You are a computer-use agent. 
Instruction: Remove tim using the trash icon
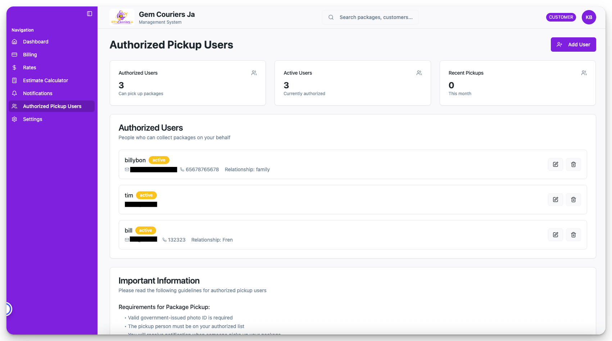[573, 200]
